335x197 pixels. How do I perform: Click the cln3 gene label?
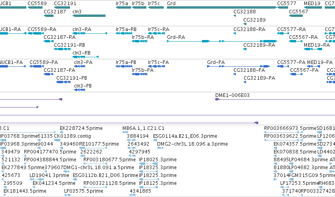tap(77, 11)
